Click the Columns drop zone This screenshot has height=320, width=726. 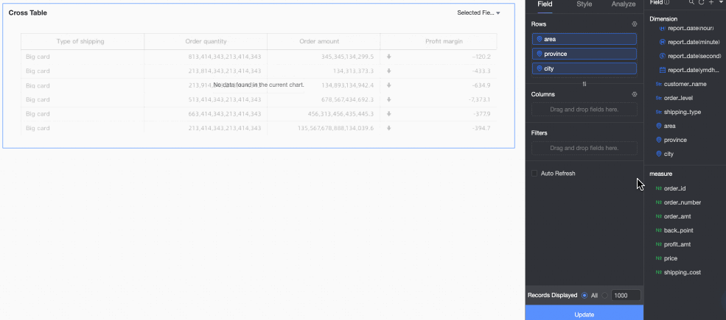tap(584, 110)
